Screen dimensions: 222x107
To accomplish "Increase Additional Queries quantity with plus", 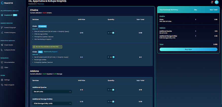I will [x=113, y=90].
